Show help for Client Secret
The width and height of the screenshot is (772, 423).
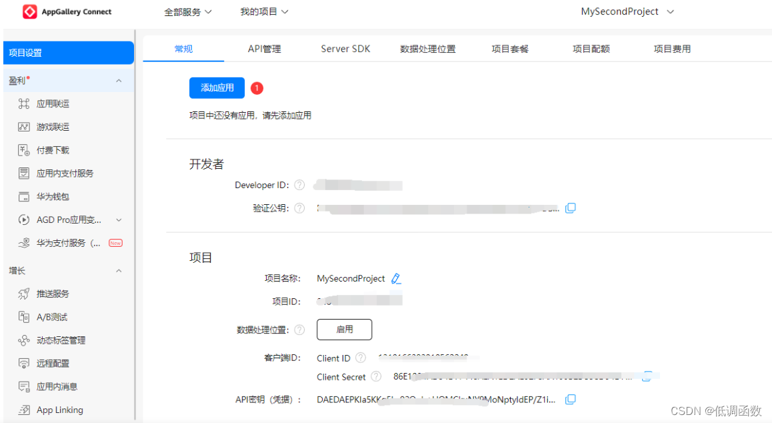pyautogui.click(x=376, y=377)
